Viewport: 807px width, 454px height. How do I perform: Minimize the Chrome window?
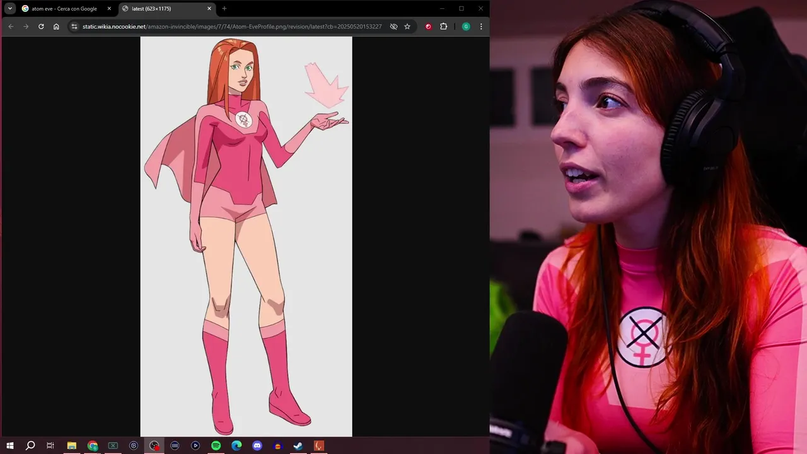click(x=442, y=9)
